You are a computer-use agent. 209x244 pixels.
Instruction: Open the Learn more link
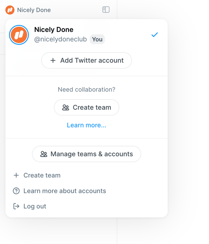pyautogui.click(x=86, y=125)
